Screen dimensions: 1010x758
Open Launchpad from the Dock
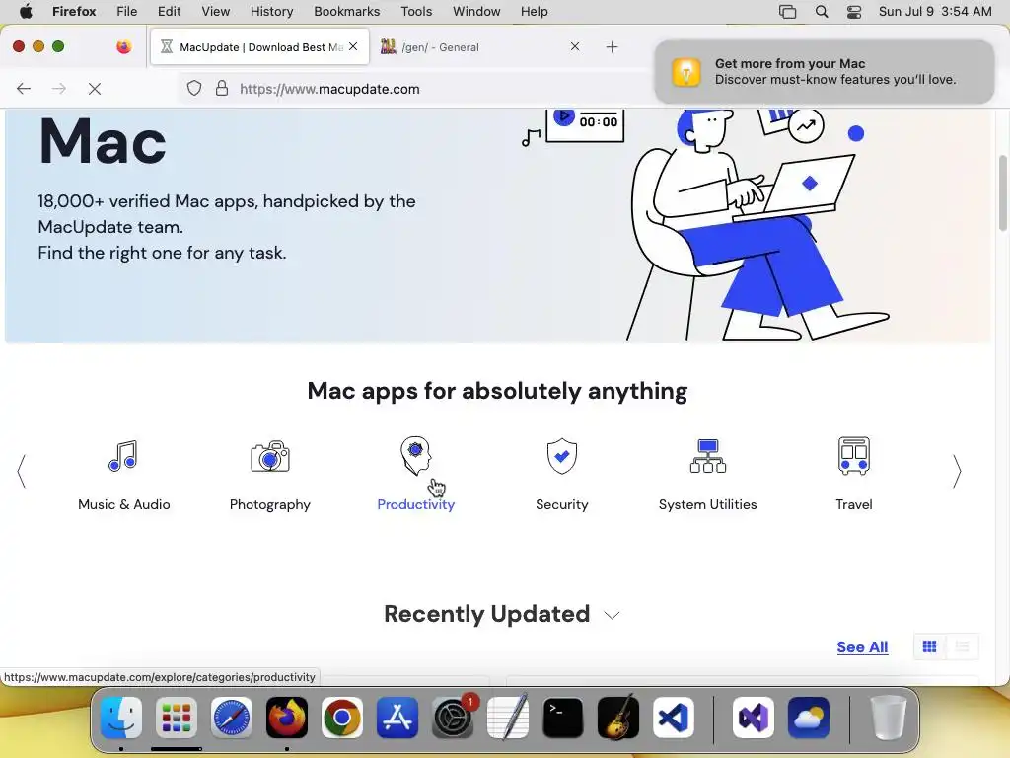click(x=177, y=718)
